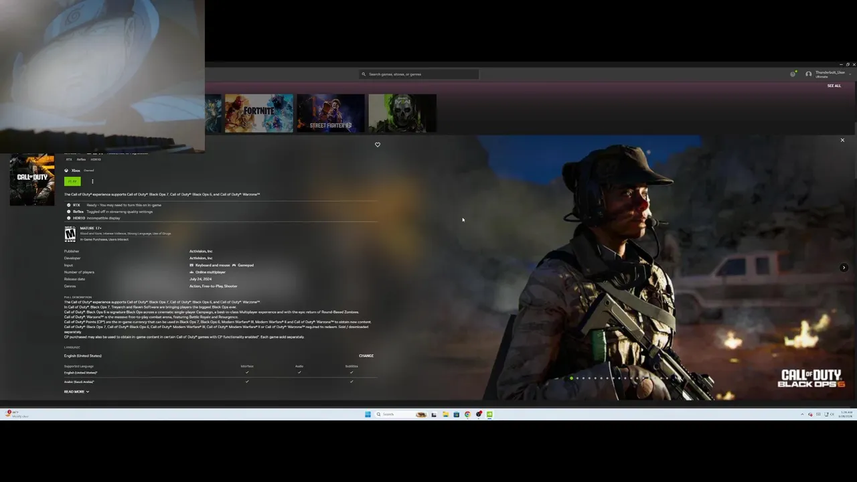Open the Fortnite game tile
Screen dimensions: 857x482
[259, 113]
